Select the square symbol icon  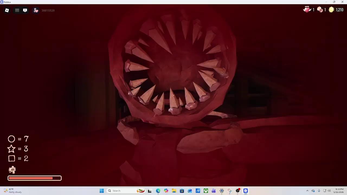11,158
